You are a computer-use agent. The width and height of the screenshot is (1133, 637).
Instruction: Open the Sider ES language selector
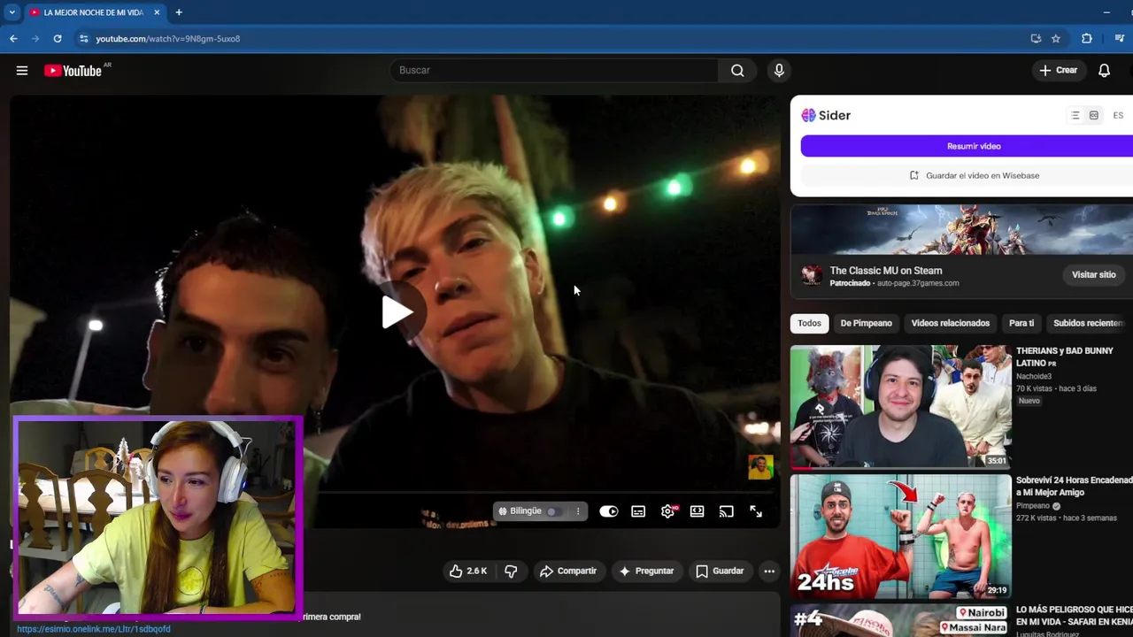click(x=1118, y=116)
